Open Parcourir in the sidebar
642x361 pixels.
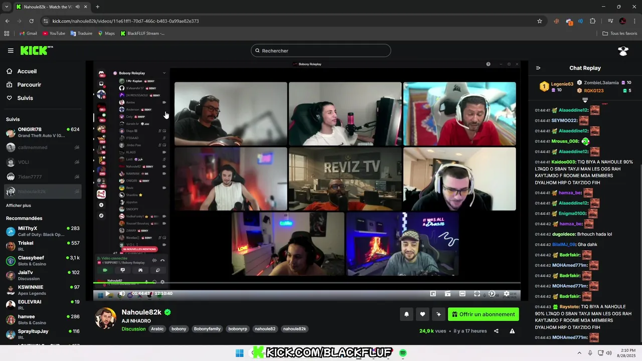tap(29, 85)
